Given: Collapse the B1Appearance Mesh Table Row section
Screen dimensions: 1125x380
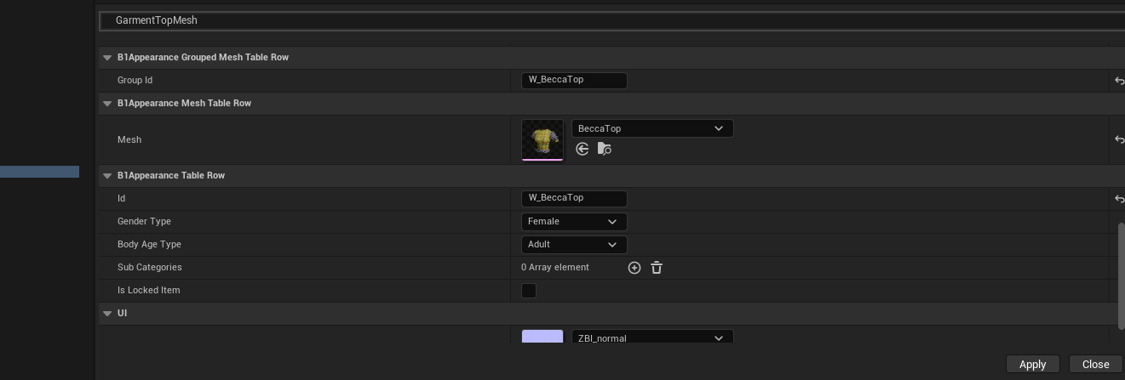Looking at the screenshot, I should coord(107,104).
